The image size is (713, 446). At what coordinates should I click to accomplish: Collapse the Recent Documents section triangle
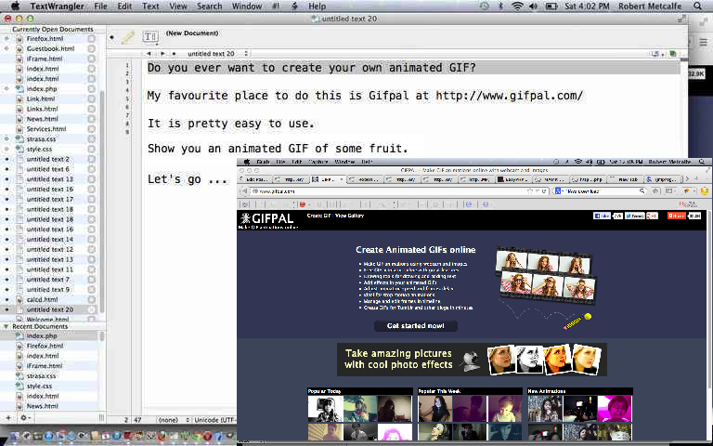click(x=6, y=326)
